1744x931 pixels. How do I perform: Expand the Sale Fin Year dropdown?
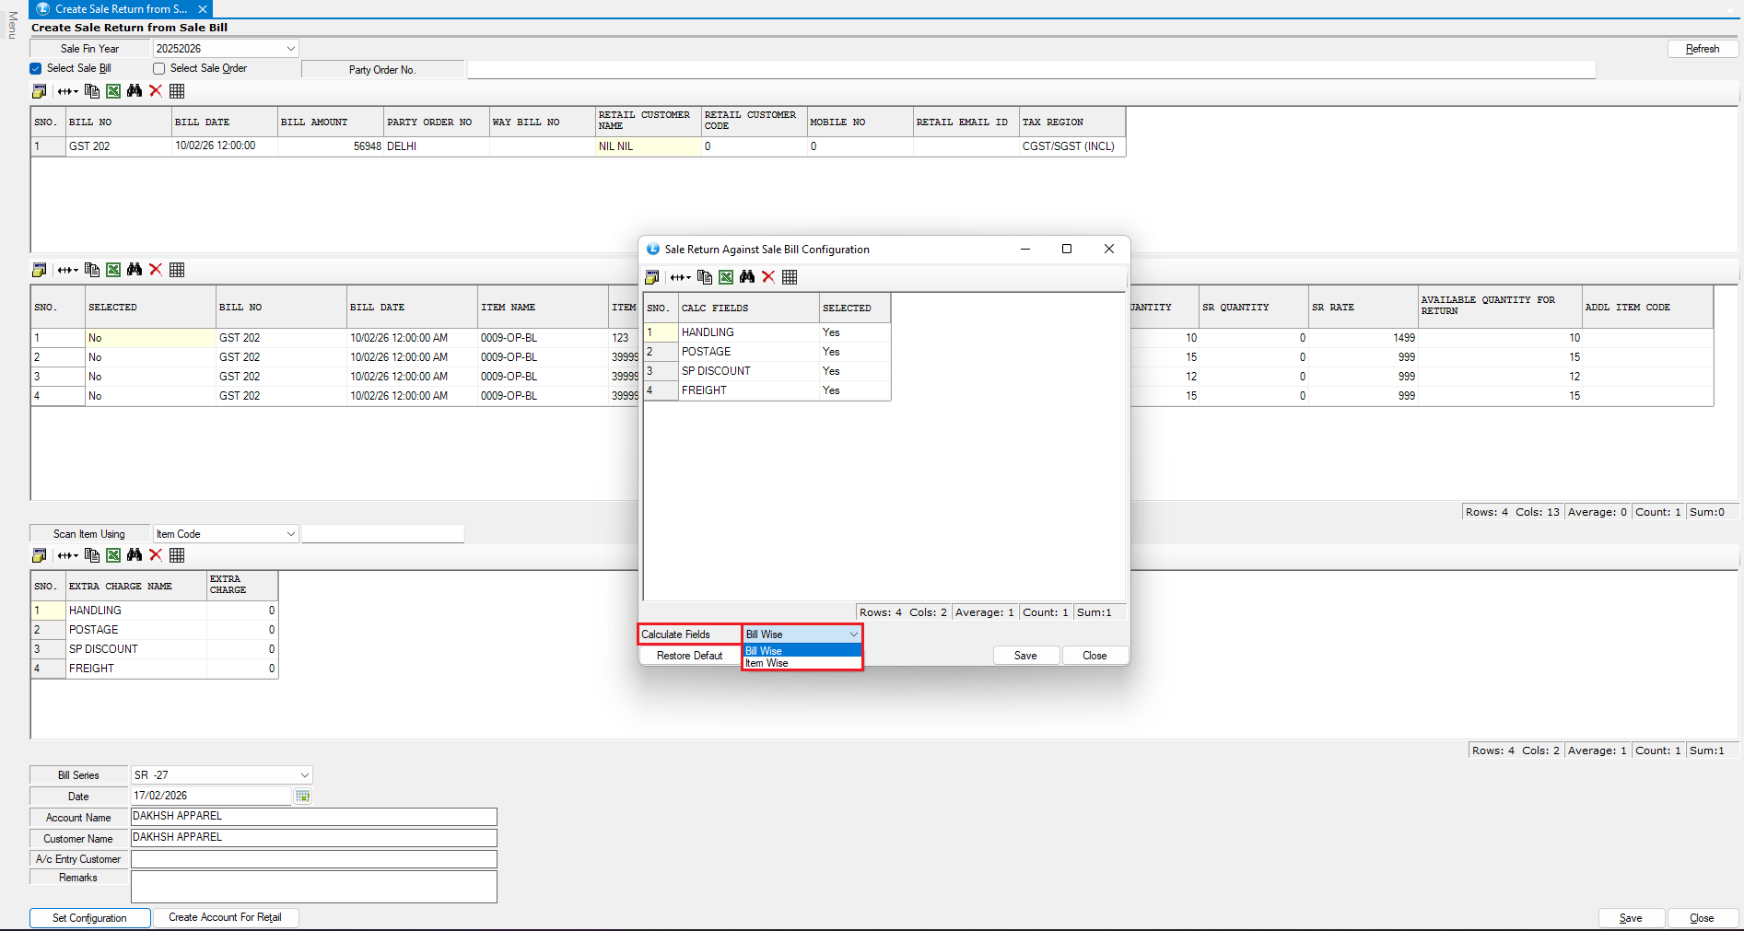290,49
